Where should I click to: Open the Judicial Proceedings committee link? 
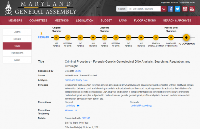point(141,106)
